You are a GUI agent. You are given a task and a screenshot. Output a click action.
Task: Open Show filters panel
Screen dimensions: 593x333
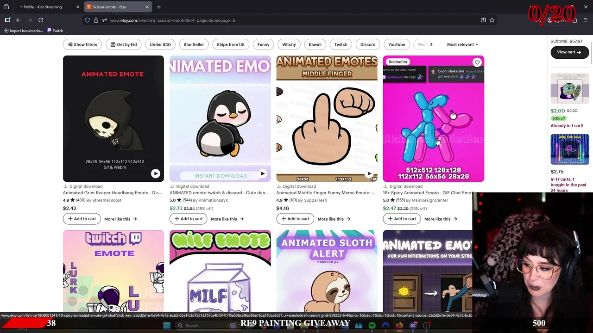[x=82, y=44]
